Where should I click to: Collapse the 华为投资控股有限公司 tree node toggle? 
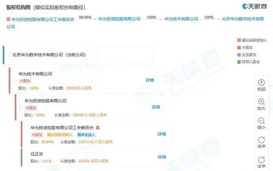[21, 108]
